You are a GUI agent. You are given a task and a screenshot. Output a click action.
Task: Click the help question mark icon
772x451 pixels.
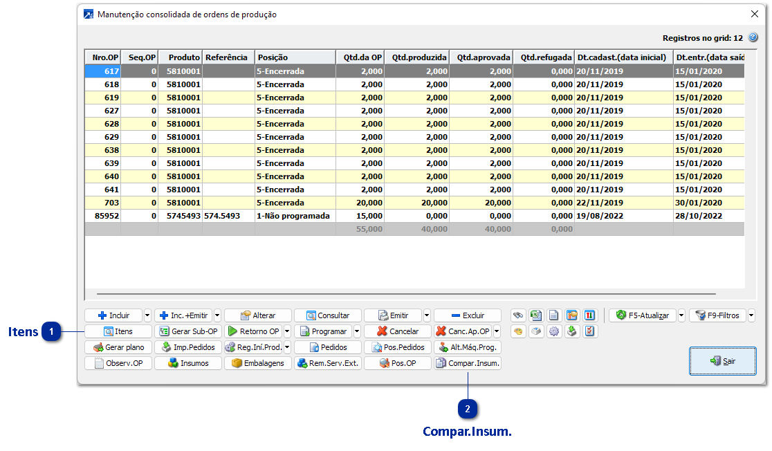[754, 37]
